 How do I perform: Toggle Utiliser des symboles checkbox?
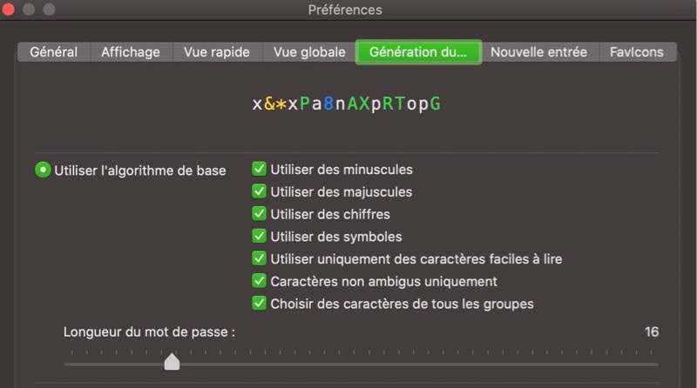tap(259, 237)
